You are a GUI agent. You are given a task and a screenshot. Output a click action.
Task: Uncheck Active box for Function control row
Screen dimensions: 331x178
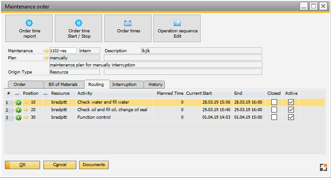click(x=291, y=117)
